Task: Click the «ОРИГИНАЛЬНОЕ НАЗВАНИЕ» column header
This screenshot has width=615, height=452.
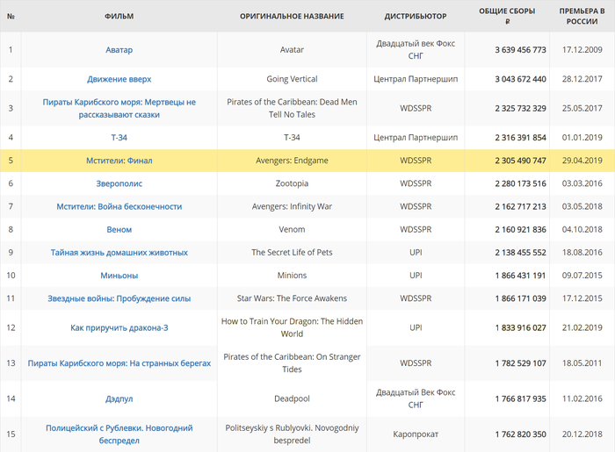Action: click(292, 17)
